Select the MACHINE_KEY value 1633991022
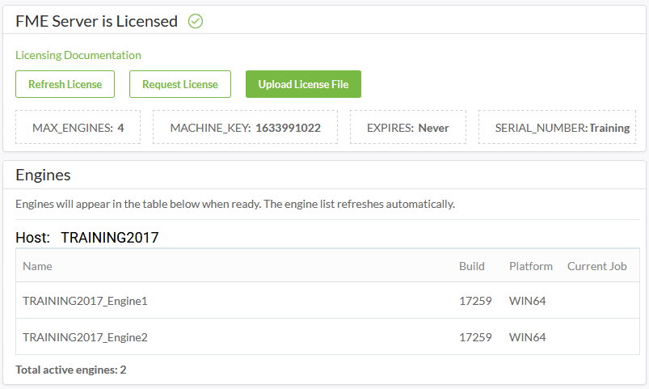 point(288,128)
